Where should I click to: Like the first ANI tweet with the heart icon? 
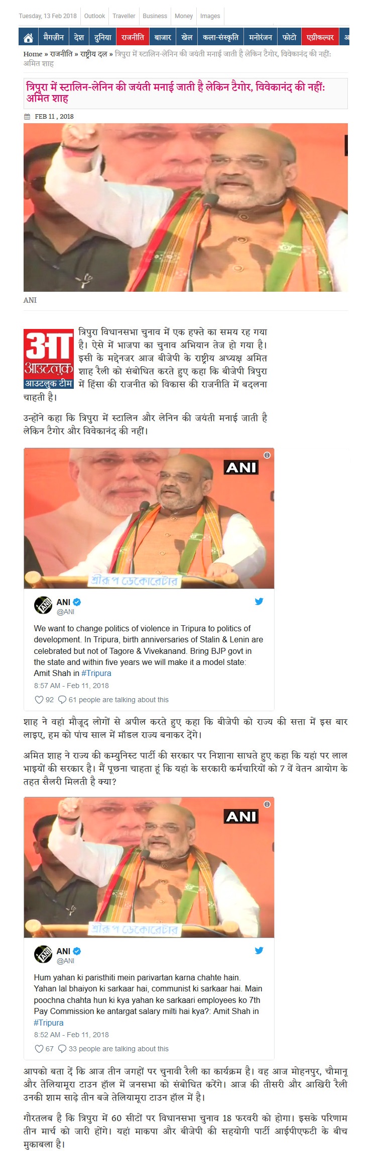[39, 699]
